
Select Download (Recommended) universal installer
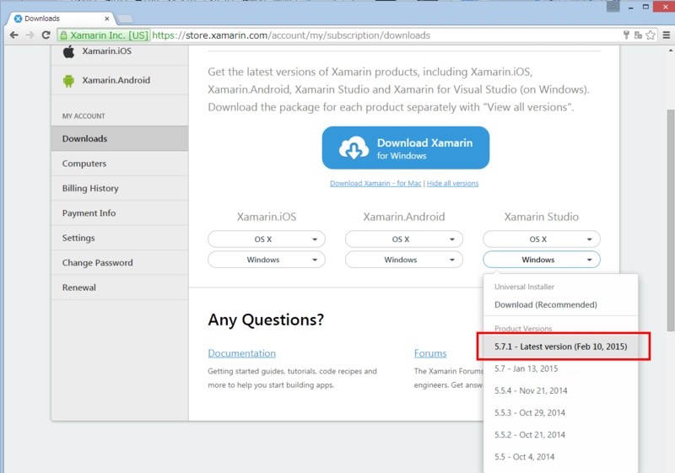coord(560,305)
